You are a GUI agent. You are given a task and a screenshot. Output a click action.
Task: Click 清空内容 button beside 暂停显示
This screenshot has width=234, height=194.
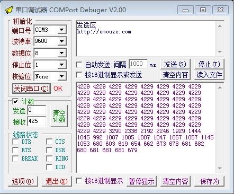pos(175,181)
